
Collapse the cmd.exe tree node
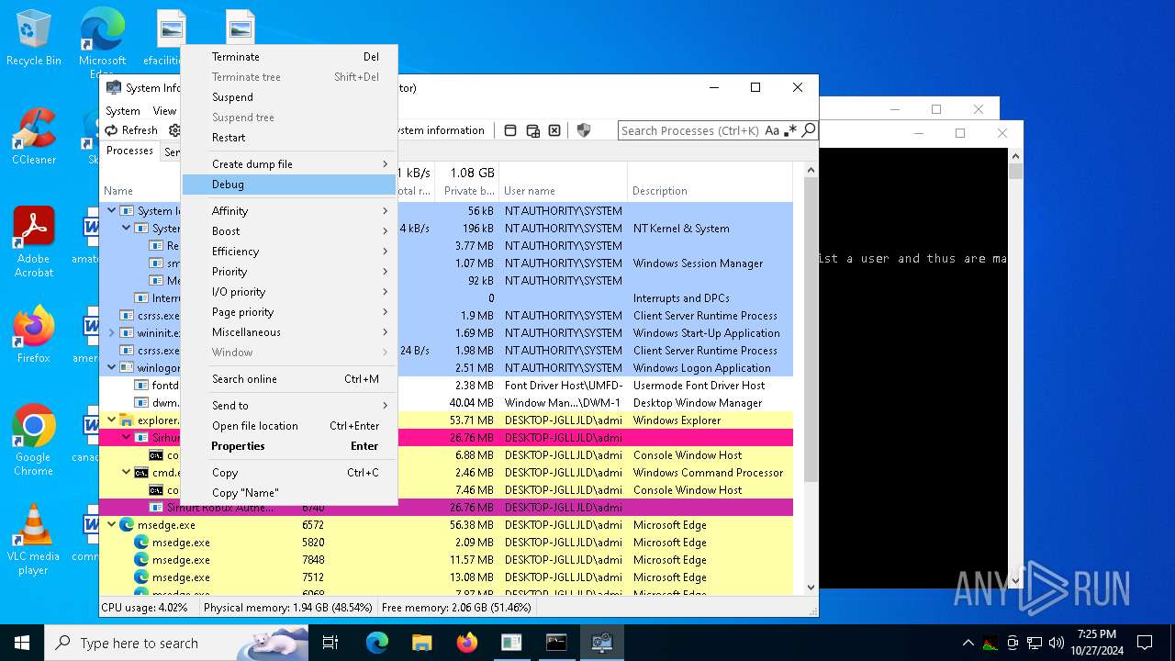(x=127, y=473)
